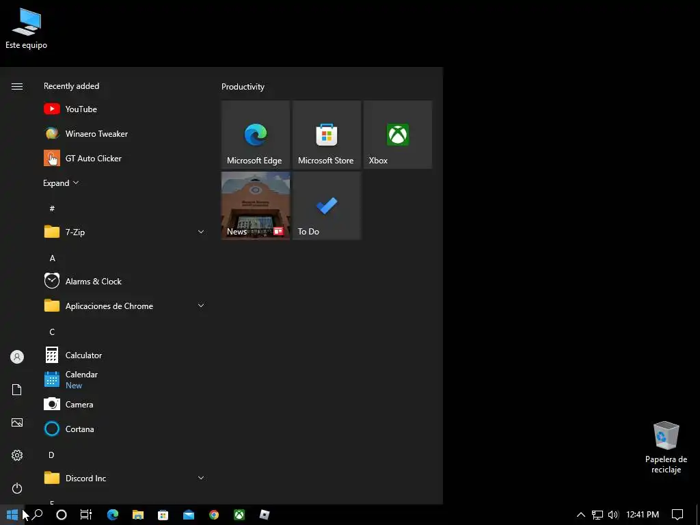The width and height of the screenshot is (700, 525).
Task: Open YouTube from Recently added
Action: [x=124, y=109]
